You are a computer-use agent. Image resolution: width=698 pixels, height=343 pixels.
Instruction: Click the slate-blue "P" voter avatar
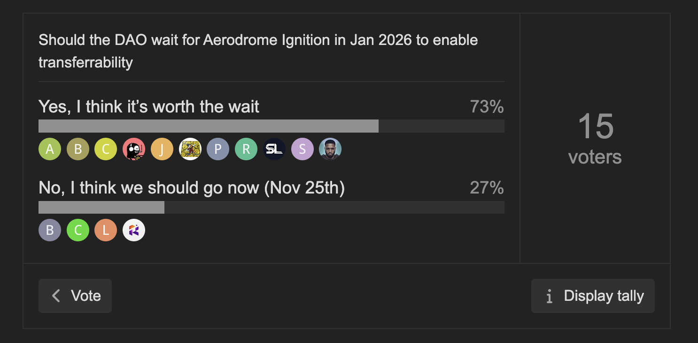click(218, 149)
